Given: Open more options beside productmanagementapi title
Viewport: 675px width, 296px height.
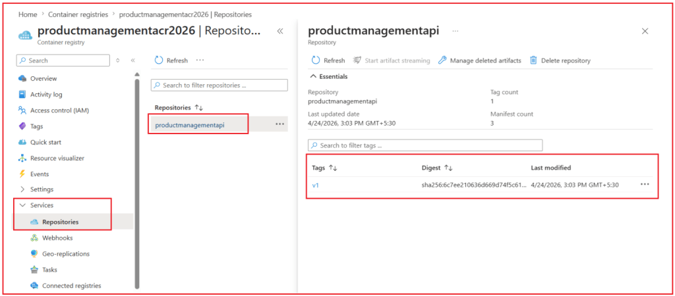Looking at the screenshot, I should (x=455, y=31).
